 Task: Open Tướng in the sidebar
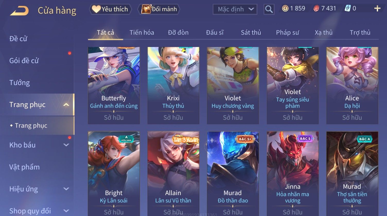[x=20, y=83]
